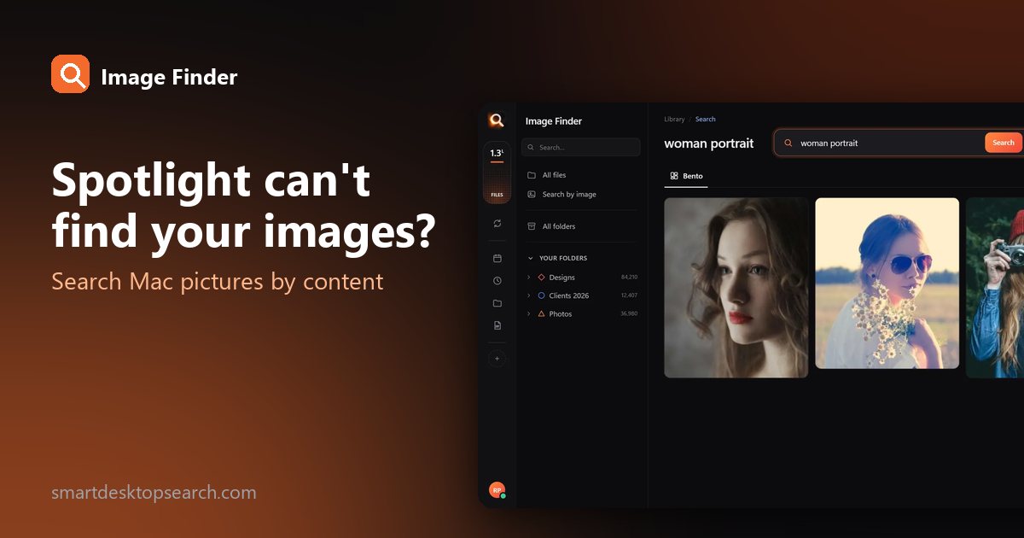
Task: Select the Photos folder row
Action: point(583,314)
